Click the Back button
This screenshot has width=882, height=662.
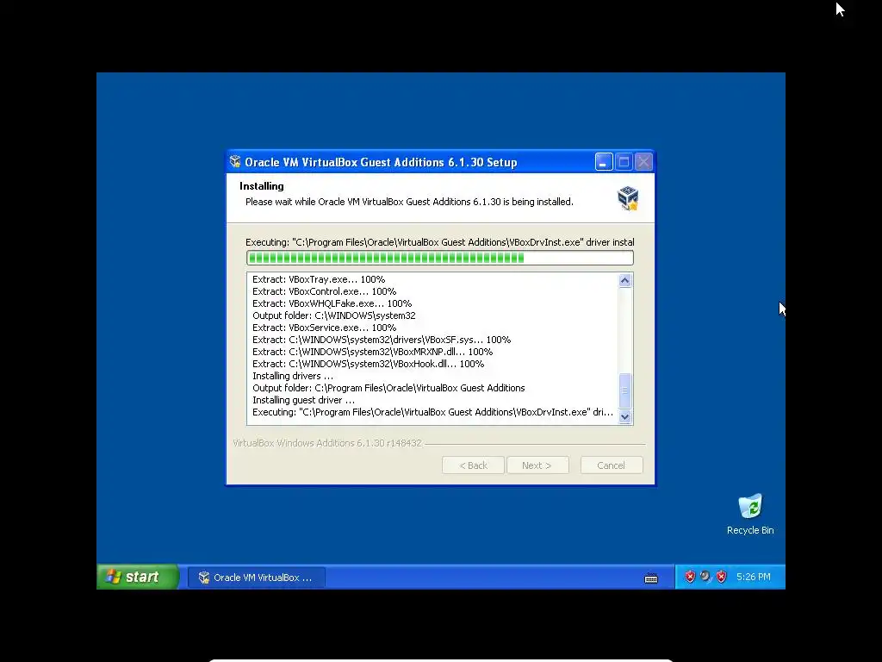(x=473, y=465)
